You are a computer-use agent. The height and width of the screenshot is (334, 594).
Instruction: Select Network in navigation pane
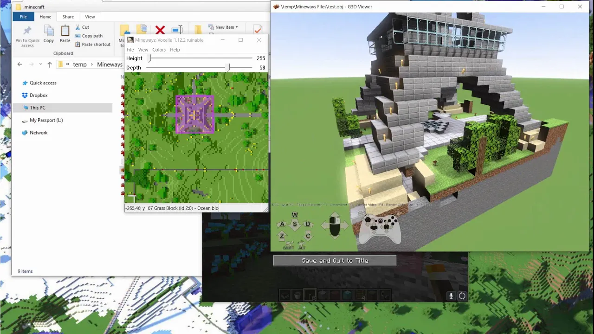(x=39, y=133)
